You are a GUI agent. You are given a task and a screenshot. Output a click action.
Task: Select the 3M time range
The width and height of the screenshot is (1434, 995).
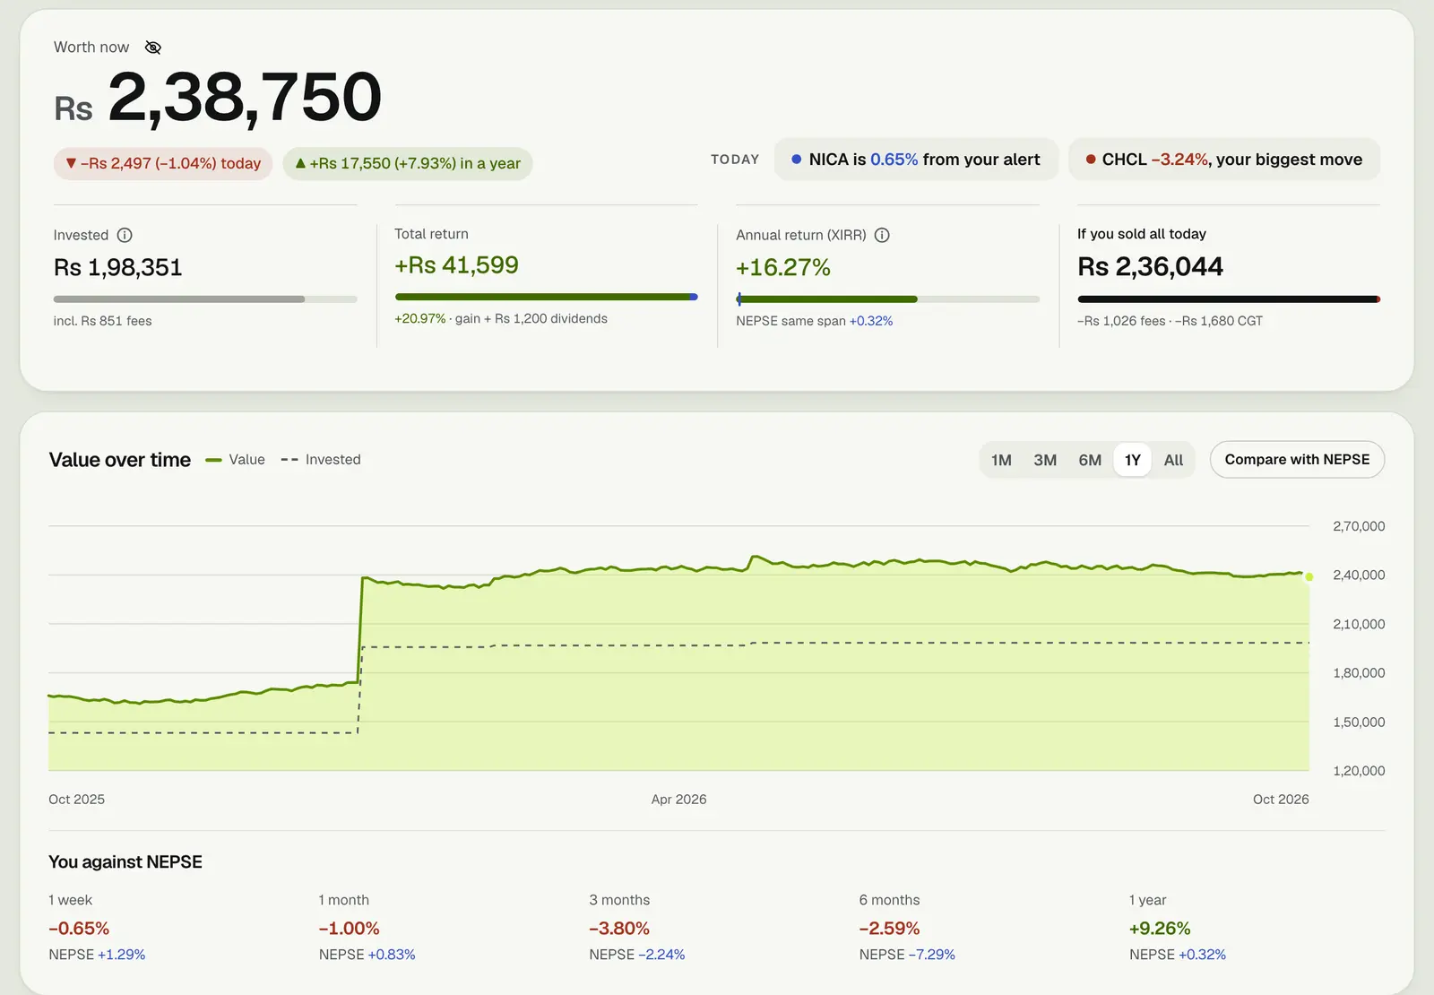(1045, 460)
